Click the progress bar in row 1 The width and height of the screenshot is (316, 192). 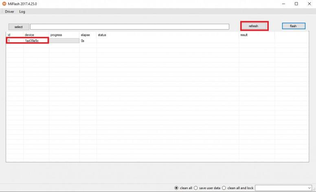(x=64, y=41)
